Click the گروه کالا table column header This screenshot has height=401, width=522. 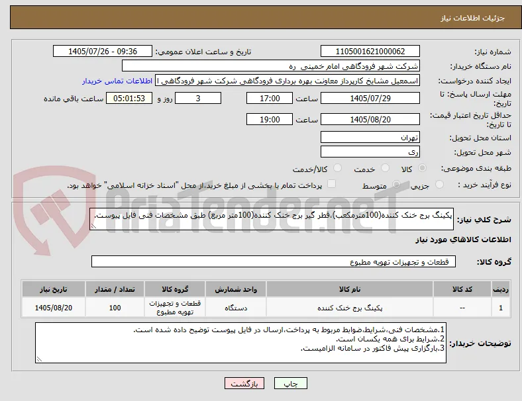(x=175, y=289)
